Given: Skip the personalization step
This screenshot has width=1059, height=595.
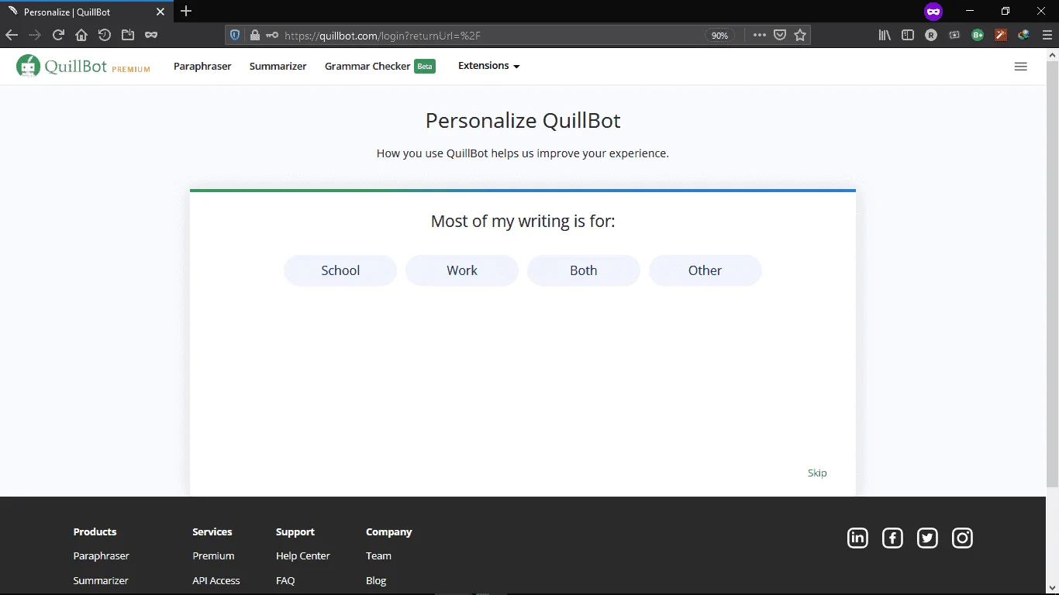Looking at the screenshot, I should tap(817, 473).
